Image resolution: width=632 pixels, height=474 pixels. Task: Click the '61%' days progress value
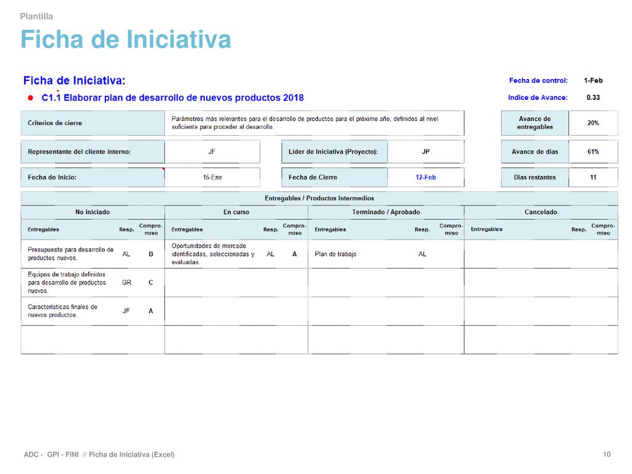coord(593,152)
